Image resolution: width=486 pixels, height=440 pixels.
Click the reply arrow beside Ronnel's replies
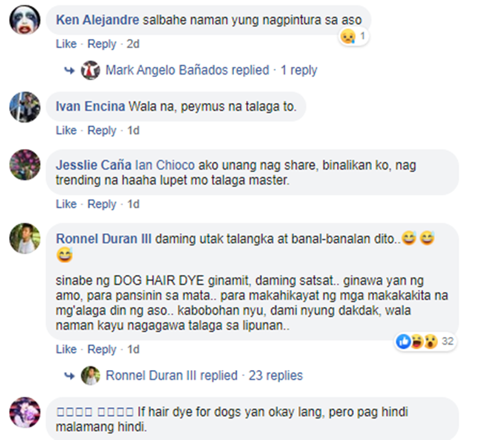point(69,376)
